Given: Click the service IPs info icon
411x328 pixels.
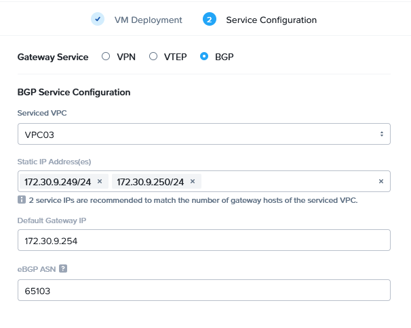Looking at the screenshot, I should [x=21, y=200].
